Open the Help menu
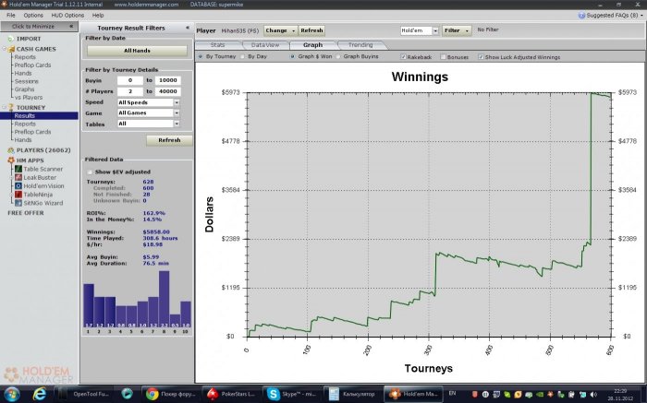The image size is (647, 403). (x=98, y=16)
